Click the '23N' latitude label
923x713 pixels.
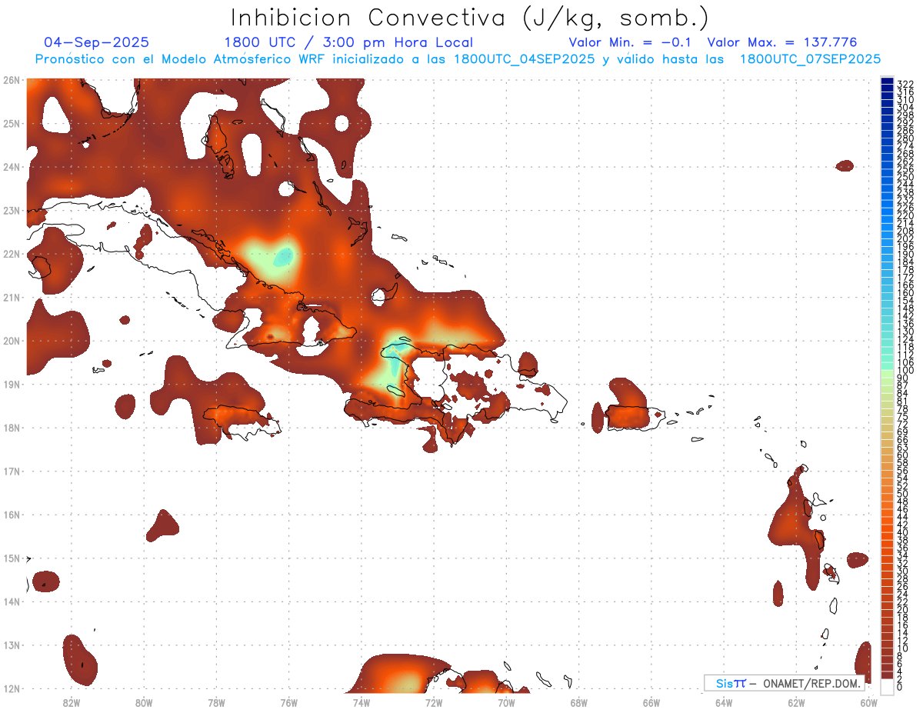[x=11, y=210]
